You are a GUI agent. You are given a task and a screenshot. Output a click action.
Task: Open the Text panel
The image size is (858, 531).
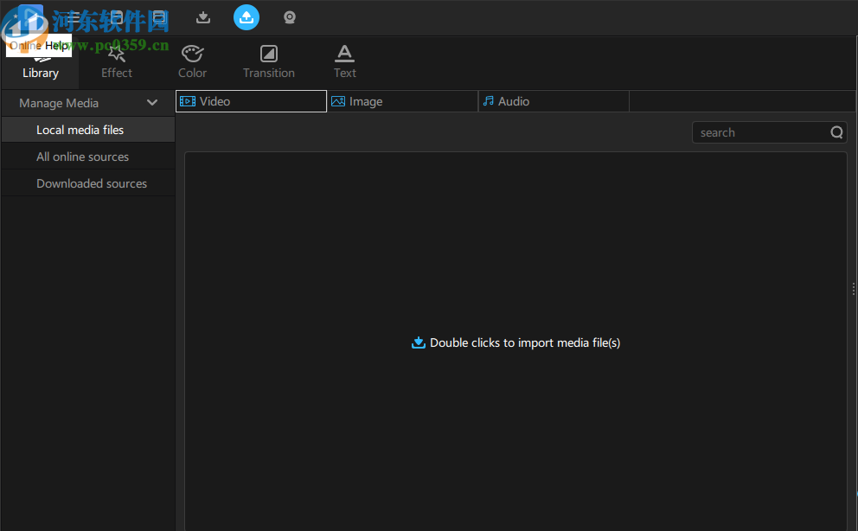[345, 62]
